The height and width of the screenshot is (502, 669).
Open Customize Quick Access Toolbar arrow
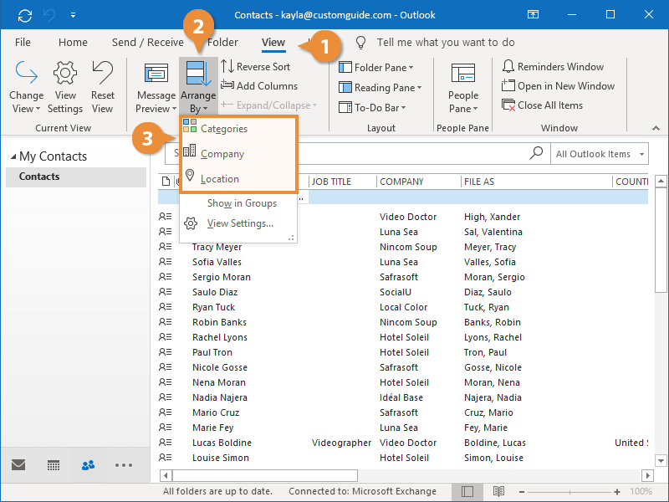pos(74,15)
